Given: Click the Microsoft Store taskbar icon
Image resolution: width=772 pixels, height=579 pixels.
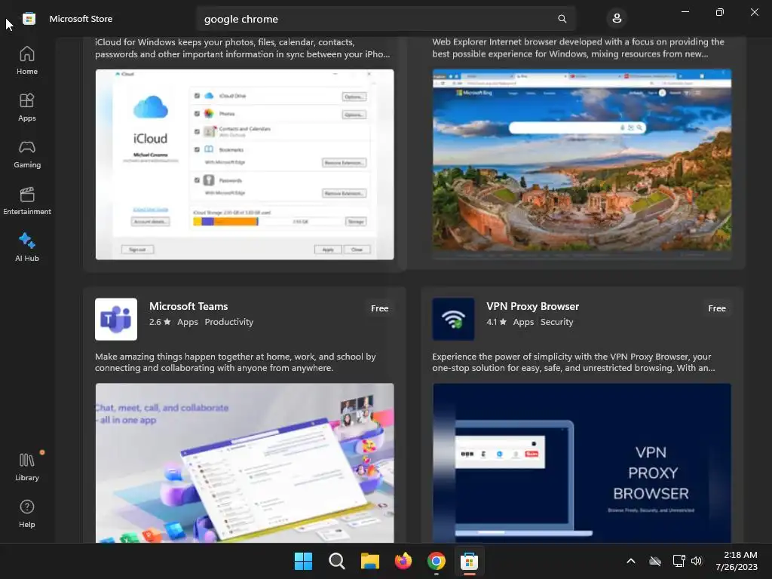Looking at the screenshot, I should pos(469,561).
